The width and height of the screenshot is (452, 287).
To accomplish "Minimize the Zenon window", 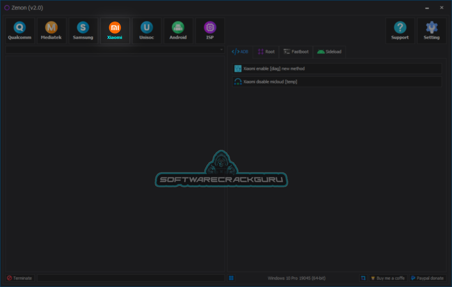I will coord(427,8).
